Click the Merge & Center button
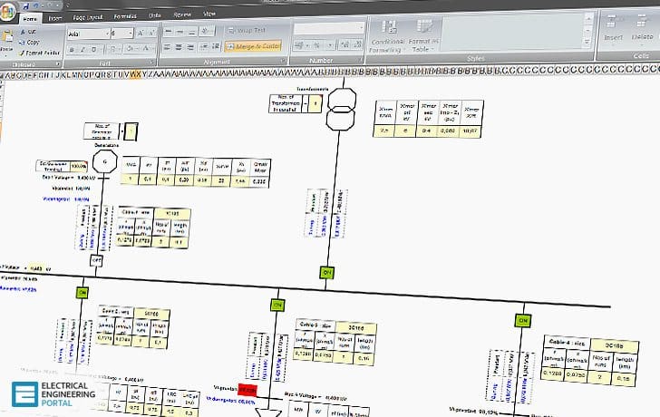The image size is (660, 417). click(x=254, y=46)
